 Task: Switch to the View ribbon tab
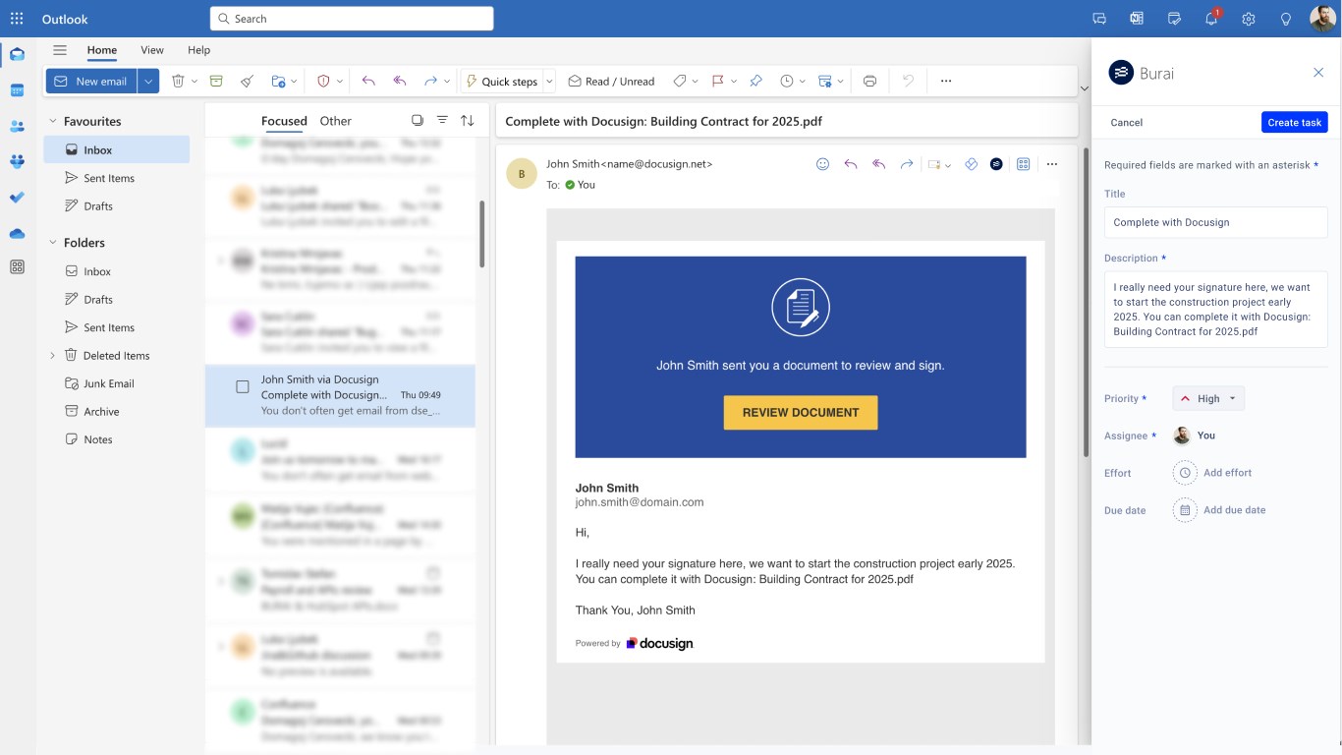[152, 50]
